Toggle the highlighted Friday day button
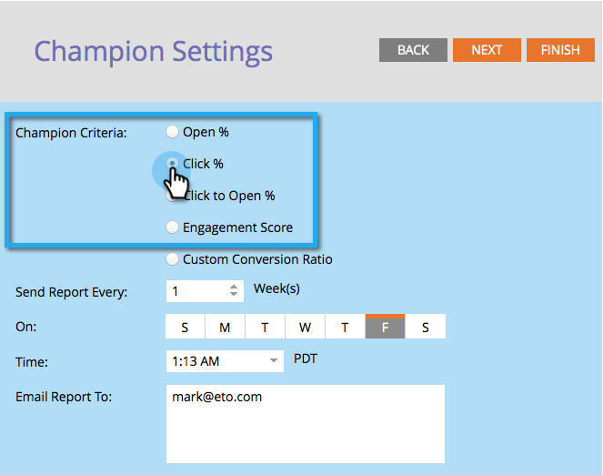The image size is (603, 475). [385, 327]
